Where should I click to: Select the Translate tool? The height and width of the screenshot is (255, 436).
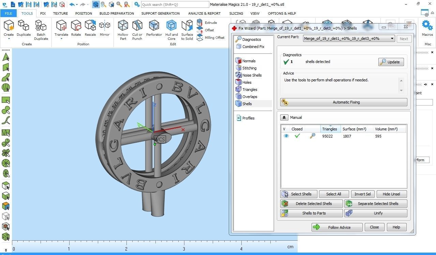61,28
